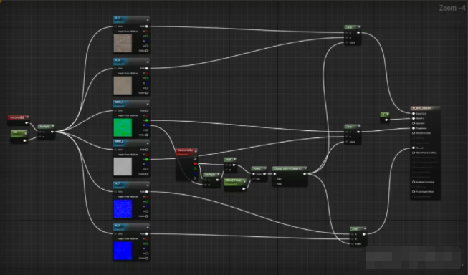Screen dimensions: 468x275
Task: Click the red R output pin on Vertex Color node
Action: pyautogui.click(x=195, y=164)
